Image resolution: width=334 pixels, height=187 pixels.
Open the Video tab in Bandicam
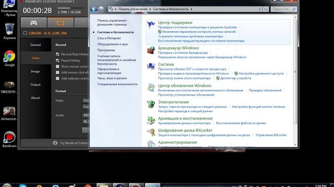[x=35, y=58]
